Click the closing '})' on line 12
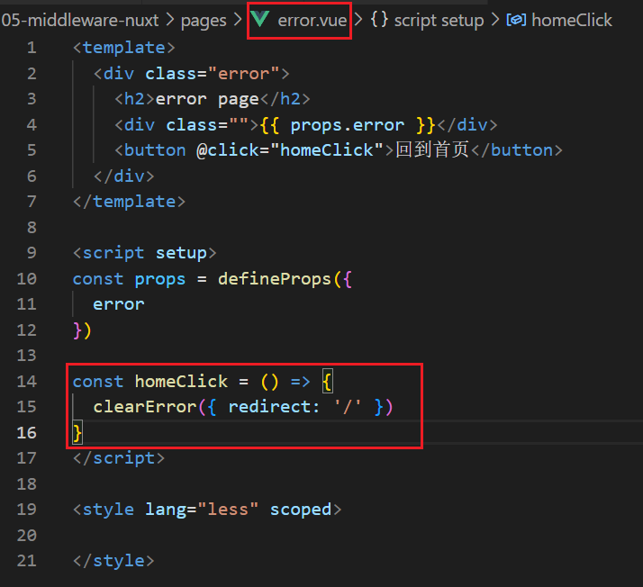 (x=82, y=330)
